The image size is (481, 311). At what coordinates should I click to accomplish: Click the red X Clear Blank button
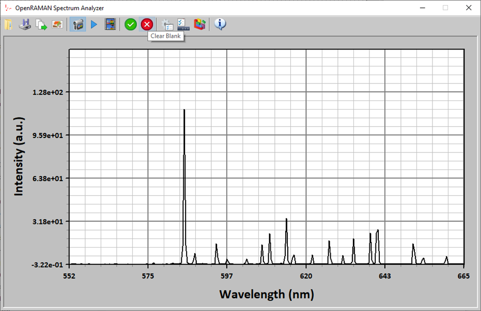tap(147, 24)
